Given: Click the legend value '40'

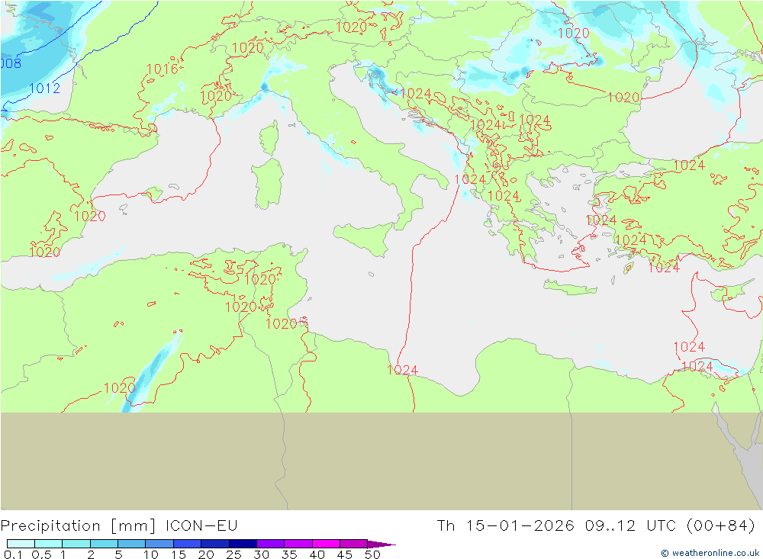Looking at the screenshot, I should pos(317,554).
